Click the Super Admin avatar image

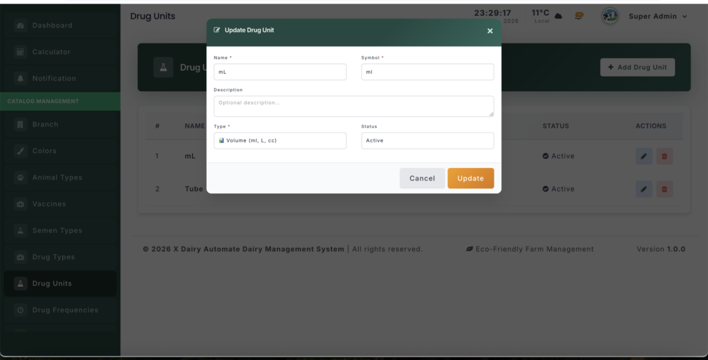pos(610,16)
